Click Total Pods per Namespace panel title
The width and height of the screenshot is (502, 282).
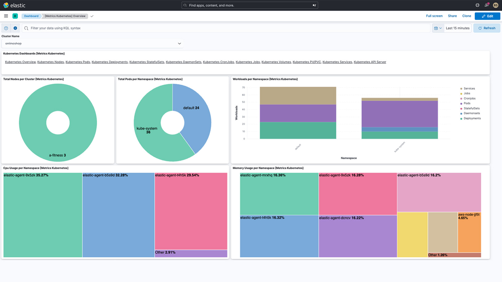tap(150, 79)
